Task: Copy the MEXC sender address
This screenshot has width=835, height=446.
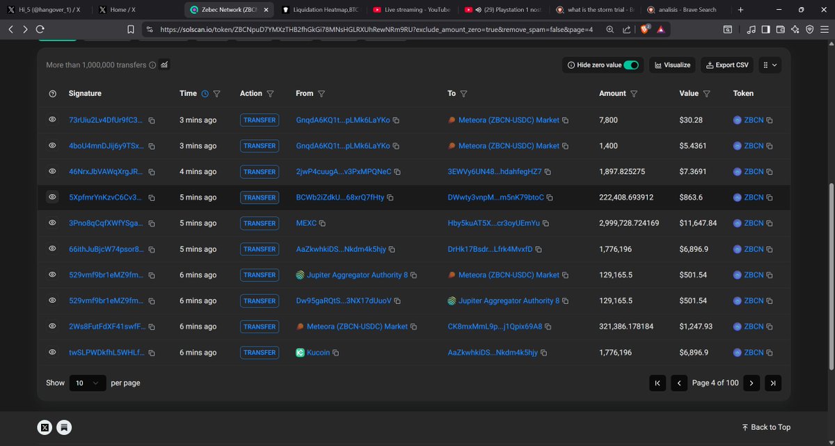Action: pos(322,223)
